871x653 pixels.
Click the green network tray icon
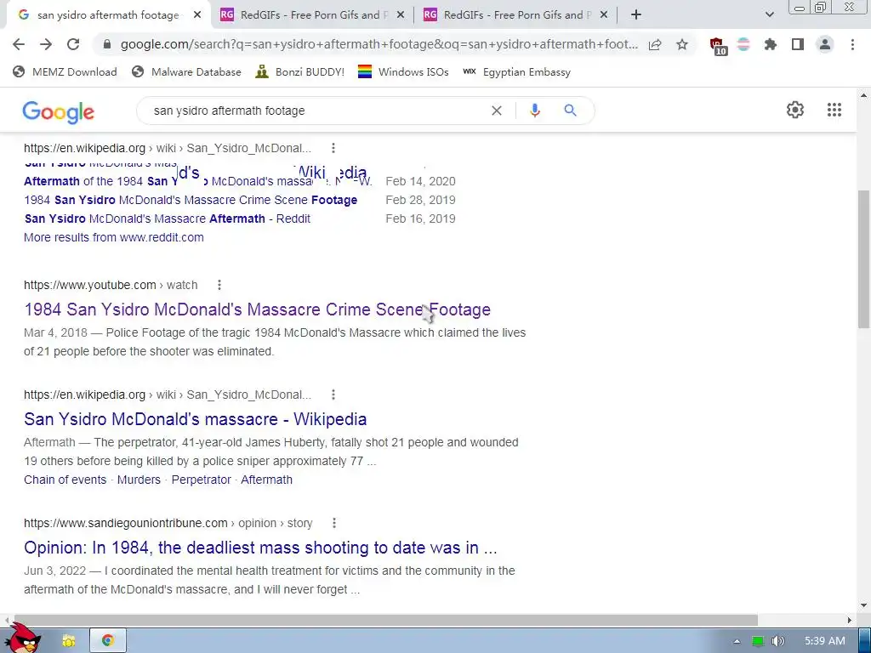(x=757, y=641)
